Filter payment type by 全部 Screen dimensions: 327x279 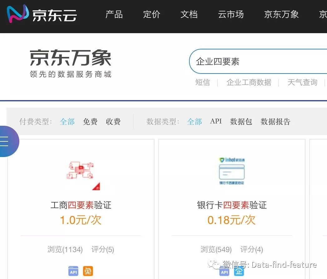(67, 121)
